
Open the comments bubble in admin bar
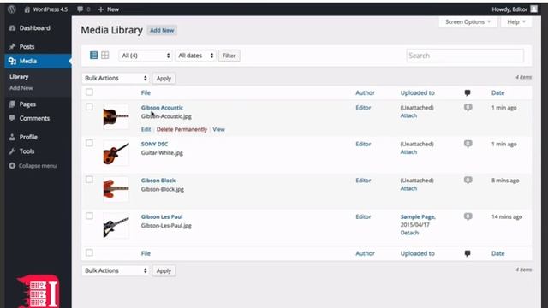pos(83,9)
